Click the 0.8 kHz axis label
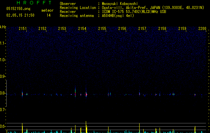The height and width of the screenshot is (133, 210). 3,93
